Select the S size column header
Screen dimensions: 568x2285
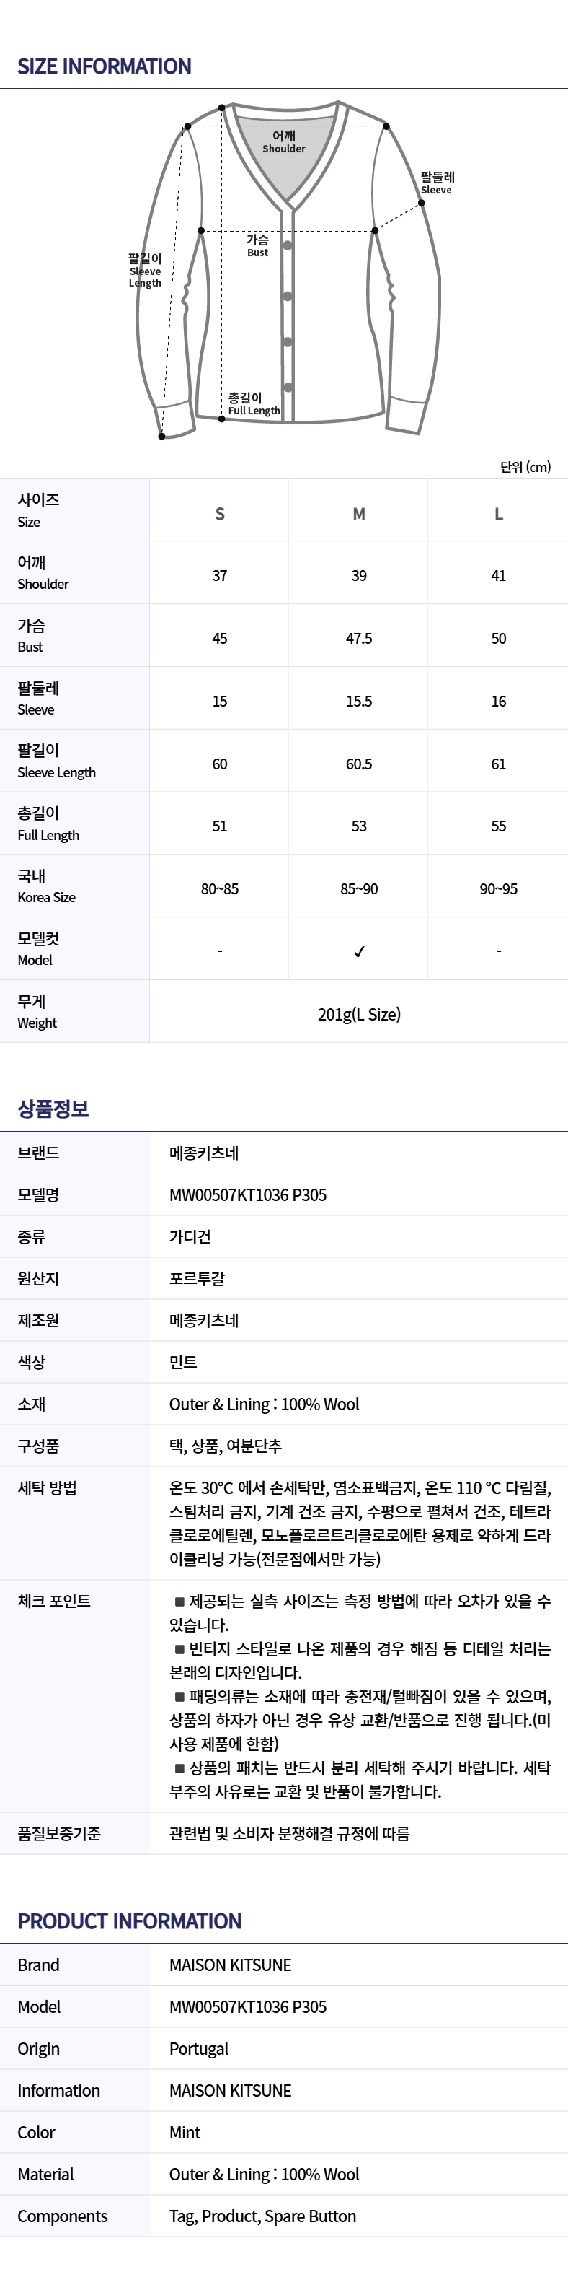click(x=220, y=514)
